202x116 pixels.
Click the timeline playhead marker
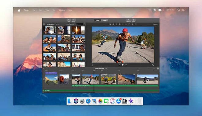(94, 70)
